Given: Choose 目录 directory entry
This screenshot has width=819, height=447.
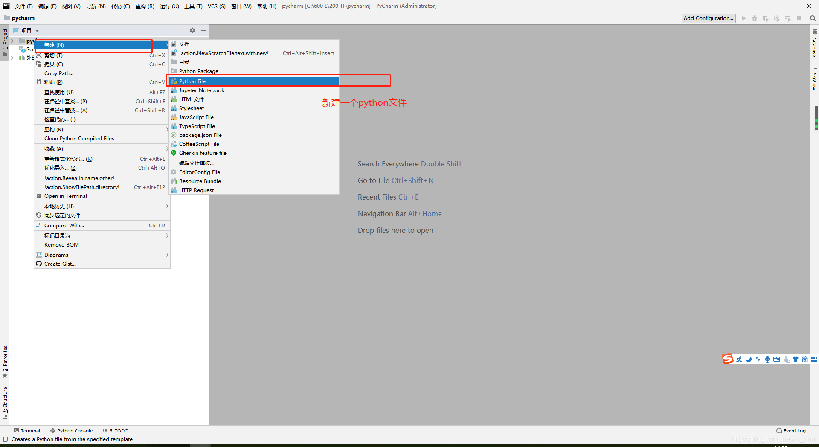Looking at the screenshot, I should coord(254,62).
